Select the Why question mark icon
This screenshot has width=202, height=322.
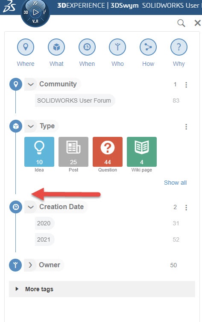[x=179, y=47]
